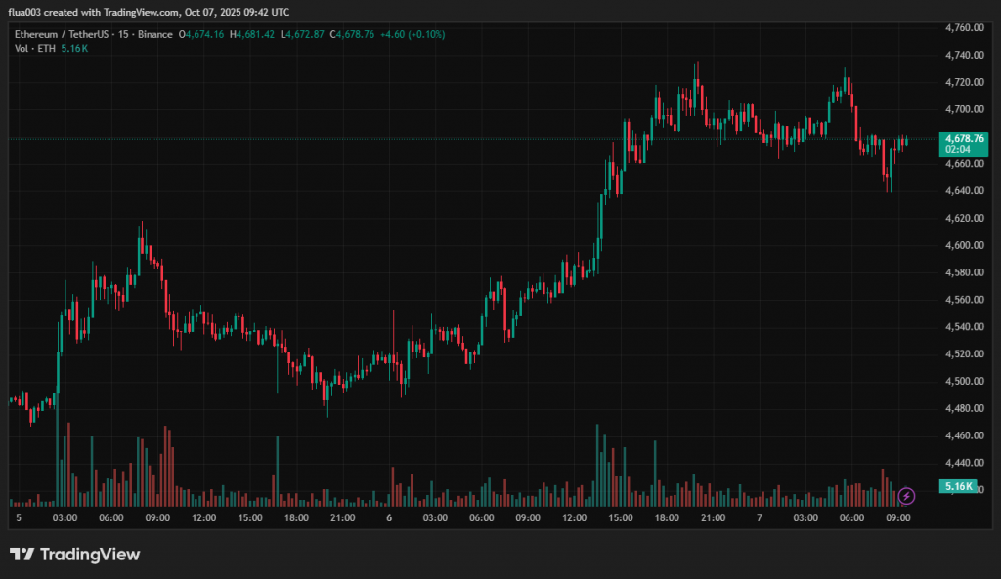Click the O4,674.16 open price value
Image resolution: width=1001 pixels, height=579 pixels.
pos(201,34)
